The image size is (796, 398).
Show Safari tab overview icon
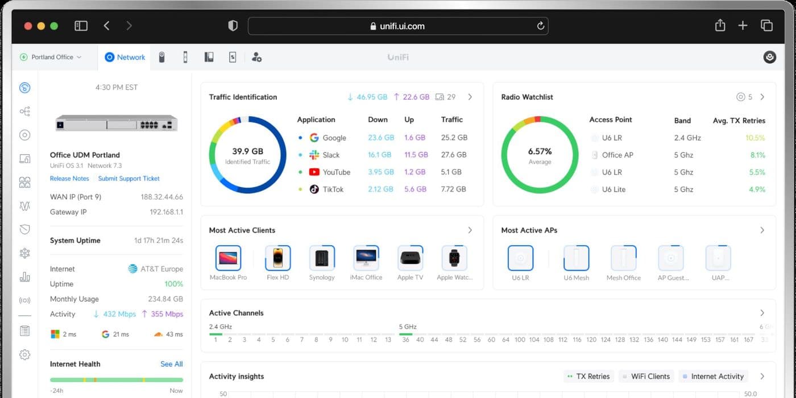(x=766, y=26)
